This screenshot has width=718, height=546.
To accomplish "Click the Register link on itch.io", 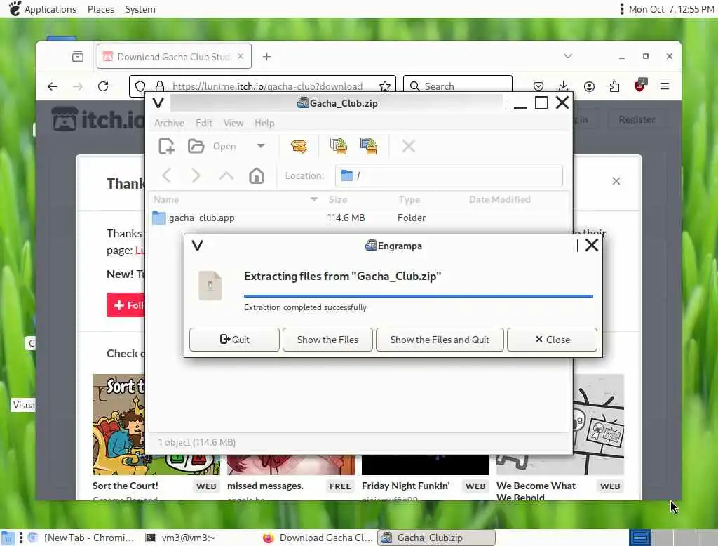I will click(637, 119).
